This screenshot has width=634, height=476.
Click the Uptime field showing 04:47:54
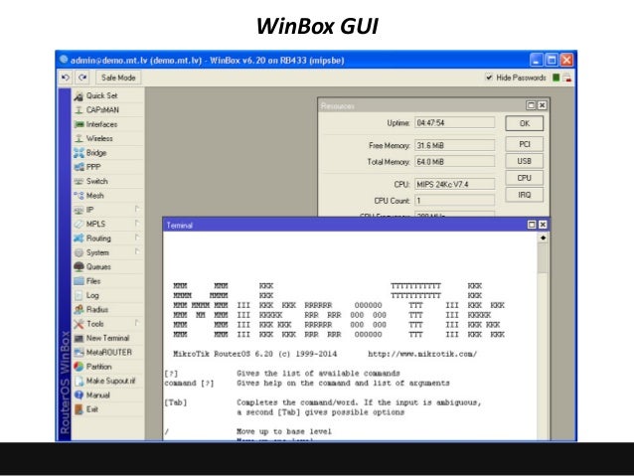click(x=454, y=122)
